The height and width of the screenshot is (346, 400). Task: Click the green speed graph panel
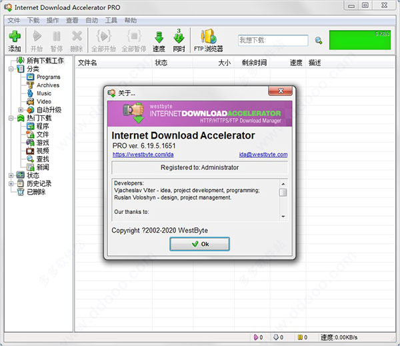point(360,40)
